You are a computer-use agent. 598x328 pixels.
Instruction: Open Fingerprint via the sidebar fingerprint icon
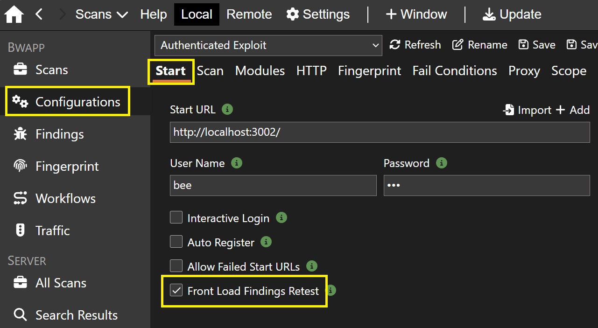click(x=20, y=167)
